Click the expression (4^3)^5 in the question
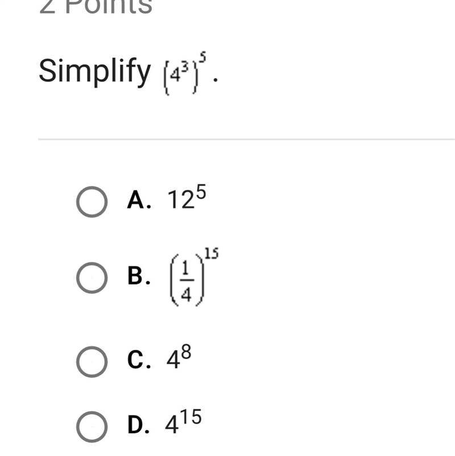This screenshot has height=456, width=455. coord(185,73)
